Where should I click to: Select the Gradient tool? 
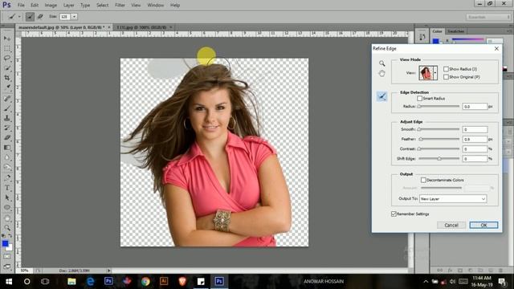click(7, 148)
